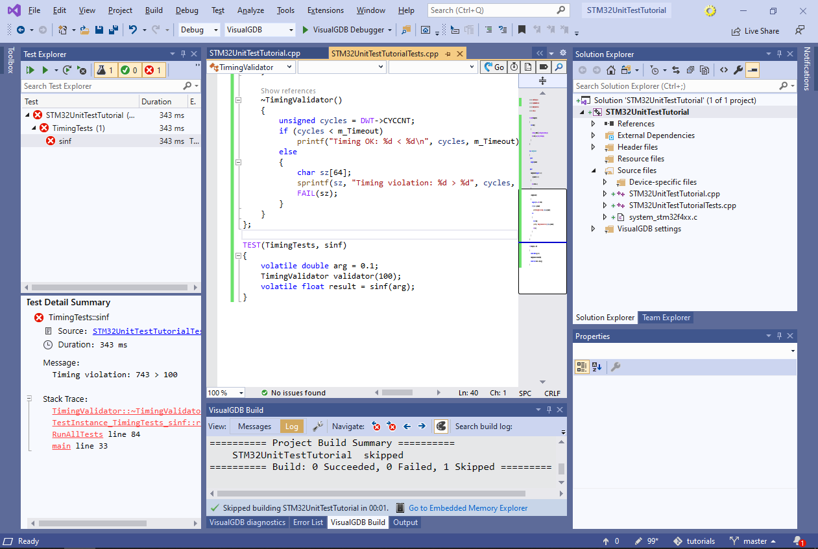This screenshot has height=549, width=818.
Task: Click the magnifier icon in the editor navigation bar
Action: click(558, 67)
